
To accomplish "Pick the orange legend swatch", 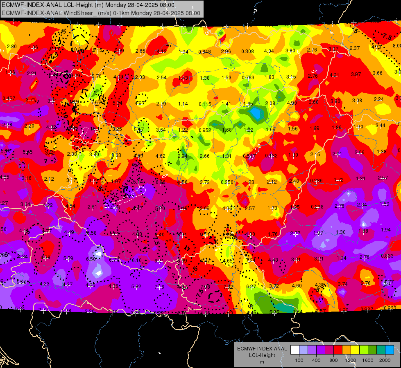I will pos(347,350).
